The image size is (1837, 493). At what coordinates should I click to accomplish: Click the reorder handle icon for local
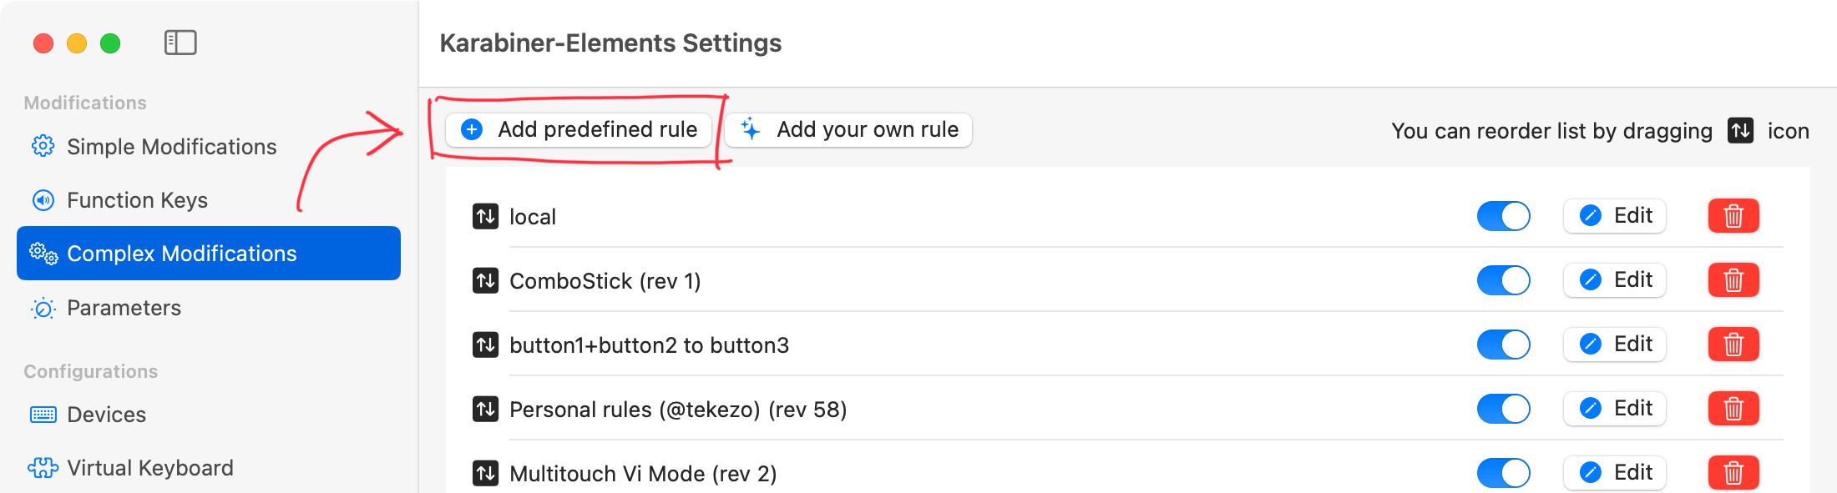485,216
